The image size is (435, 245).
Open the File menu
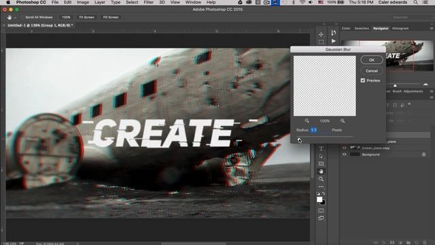click(55, 2)
